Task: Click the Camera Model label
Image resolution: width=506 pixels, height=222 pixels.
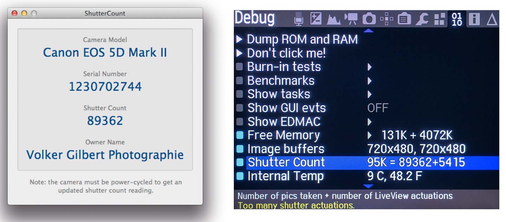Action: pos(105,40)
